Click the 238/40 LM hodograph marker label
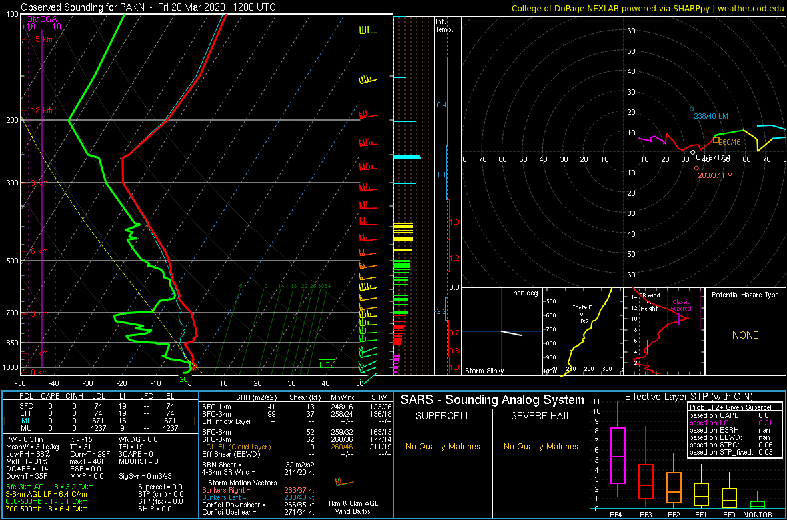The image size is (787, 520). tap(711, 117)
